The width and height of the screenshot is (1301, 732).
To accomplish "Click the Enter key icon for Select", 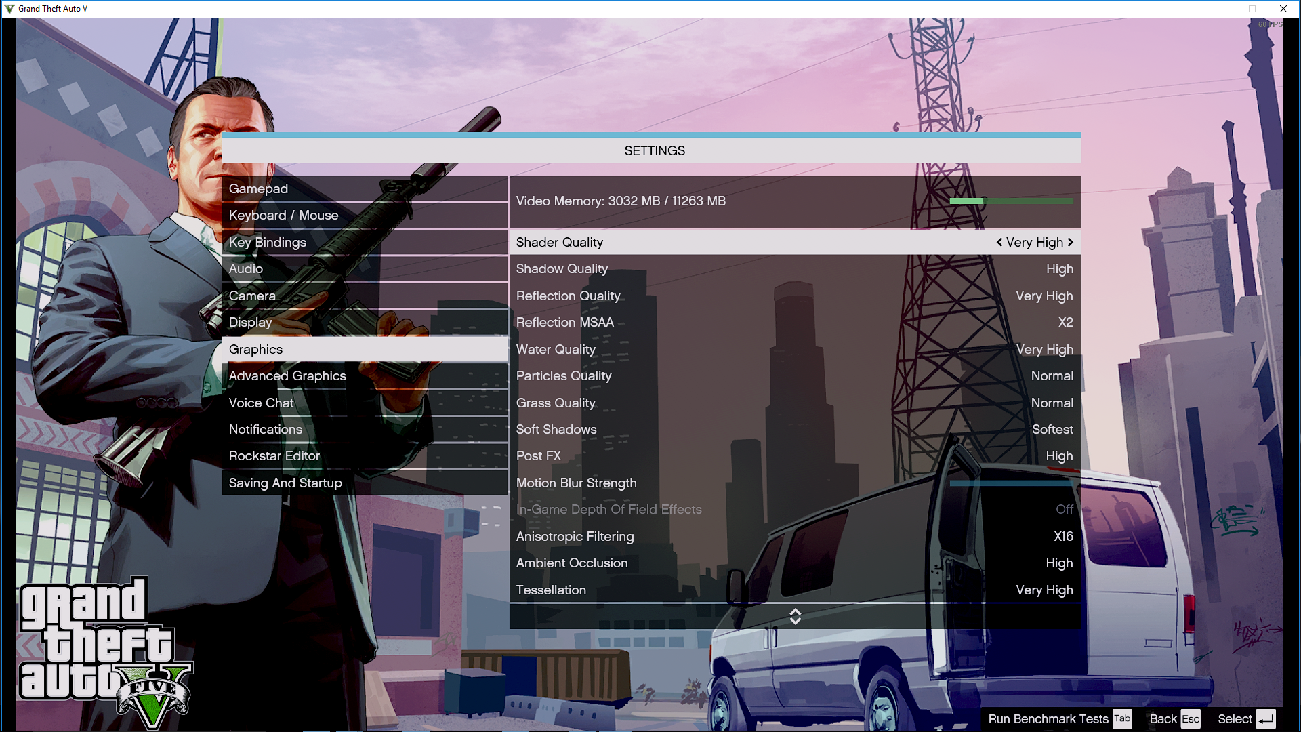I will coord(1265,719).
